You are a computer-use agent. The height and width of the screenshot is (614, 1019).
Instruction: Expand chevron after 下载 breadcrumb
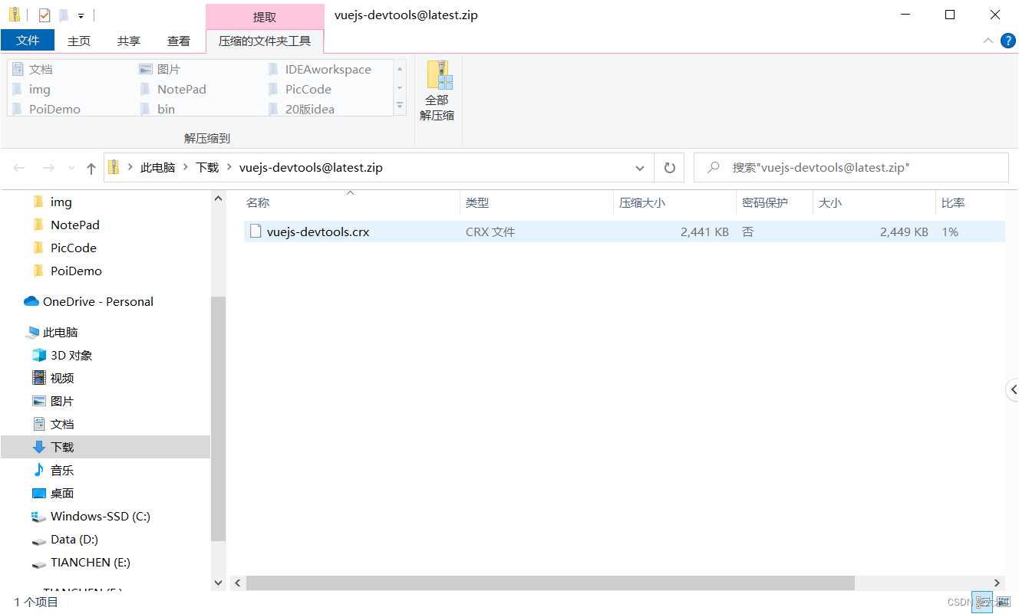[229, 168]
